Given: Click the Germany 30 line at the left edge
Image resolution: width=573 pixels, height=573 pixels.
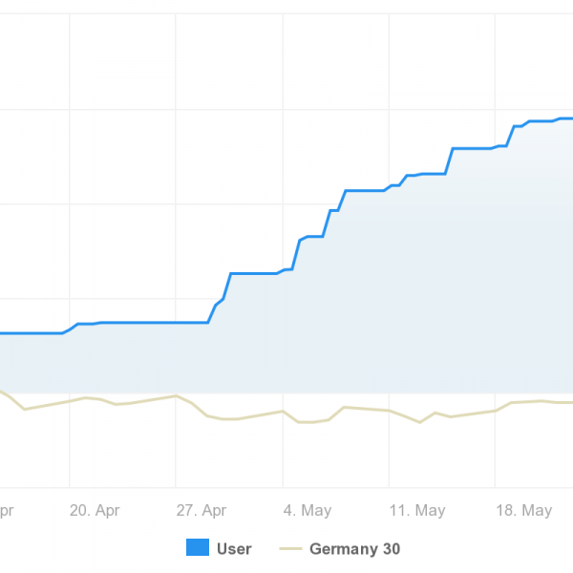Looking at the screenshot, I should point(4,392).
